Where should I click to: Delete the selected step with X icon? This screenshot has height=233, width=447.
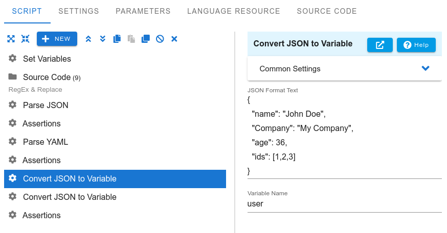click(x=174, y=39)
